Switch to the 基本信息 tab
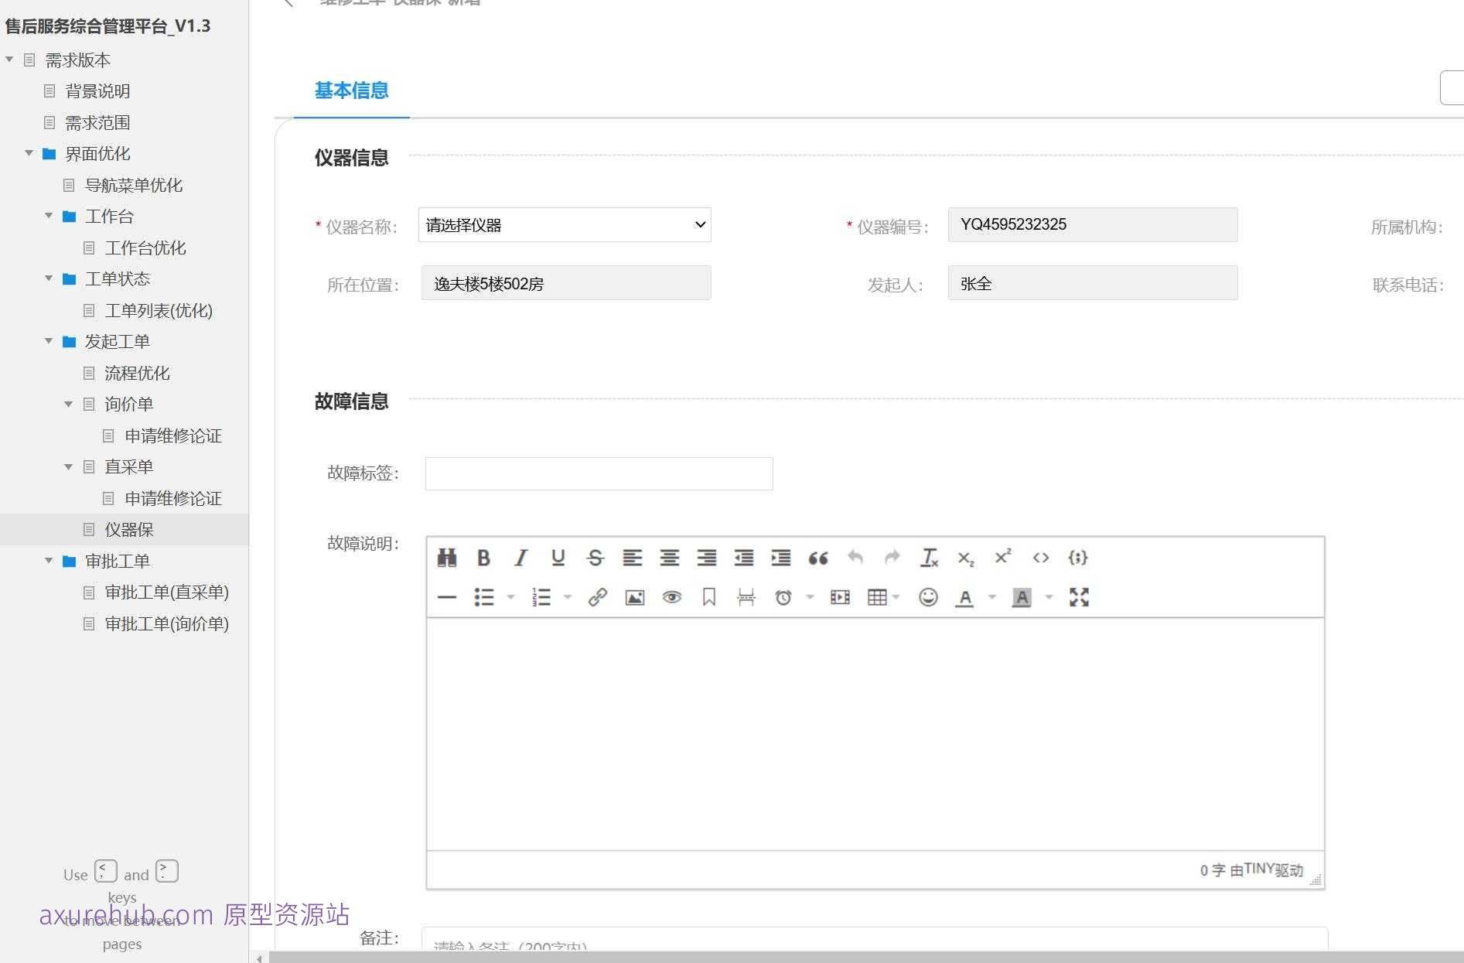Viewport: 1464px width, 963px height. coord(350,90)
